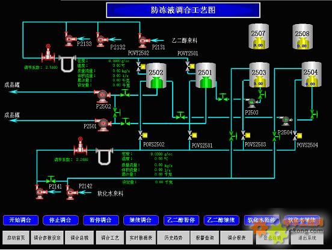Toggle valve POVS2504
Viewport: 332px width, 250px height.
[x=297, y=136]
